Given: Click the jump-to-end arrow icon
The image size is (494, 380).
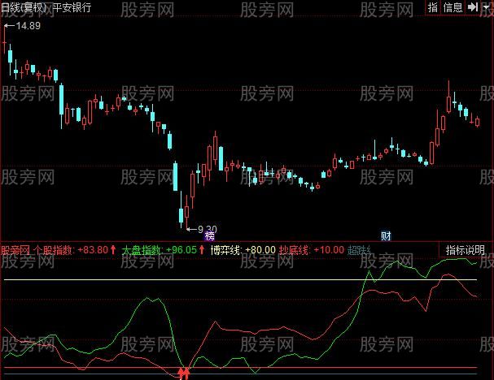Looking at the screenshot, I should coord(470,7).
